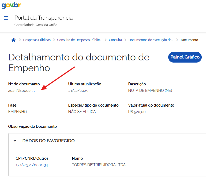Click the R$ 520,00 document value
The height and width of the screenshot is (178, 206).
137,112
